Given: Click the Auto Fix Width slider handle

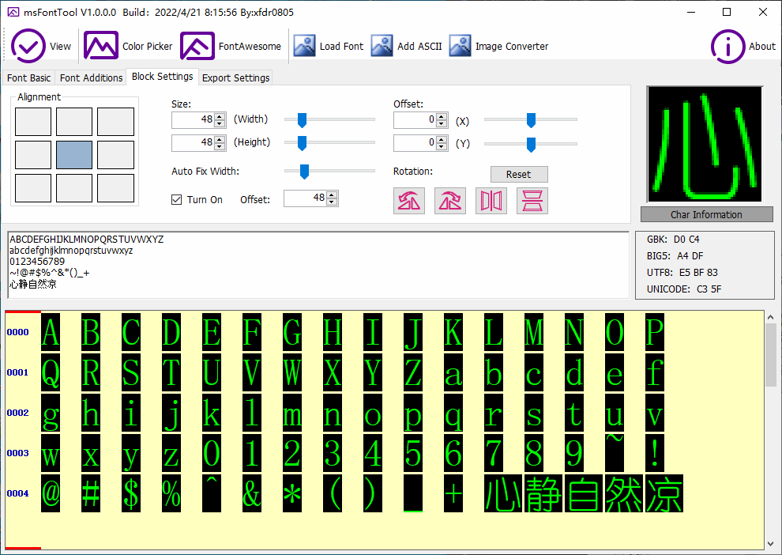Looking at the screenshot, I should (x=304, y=172).
